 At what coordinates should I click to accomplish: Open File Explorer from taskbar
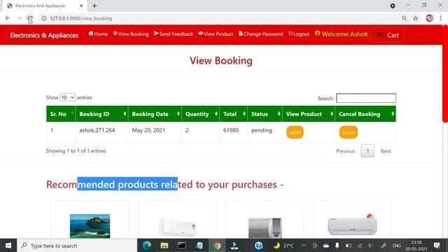coord(164,246)
